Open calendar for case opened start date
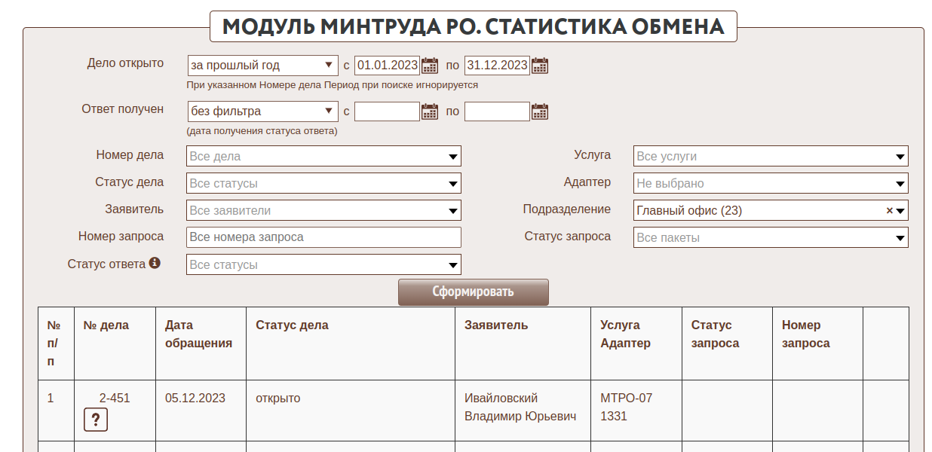 (x=430, y=66)
